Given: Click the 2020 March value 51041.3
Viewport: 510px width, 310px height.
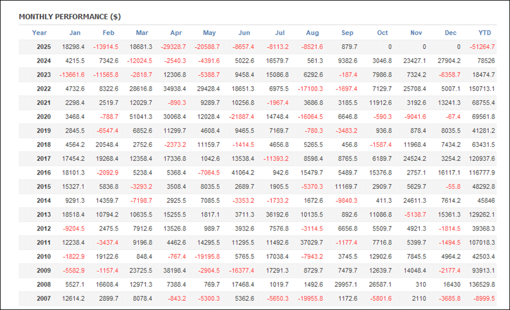Looking at the screenshot, I should 141,116.
